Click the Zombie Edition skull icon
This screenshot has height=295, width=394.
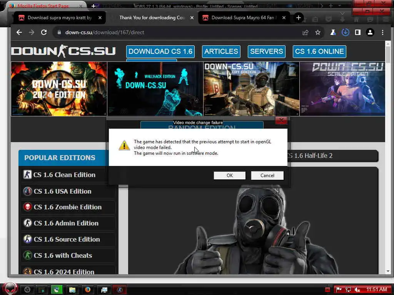click(x=27, y=207)
